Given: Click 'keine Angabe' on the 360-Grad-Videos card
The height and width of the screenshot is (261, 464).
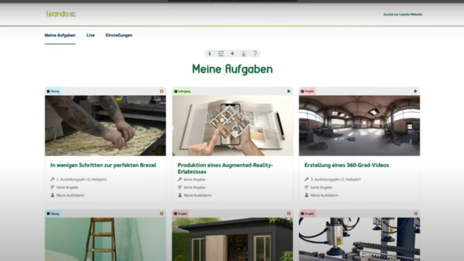Looking at the screenshot, I should click(321, 187).
